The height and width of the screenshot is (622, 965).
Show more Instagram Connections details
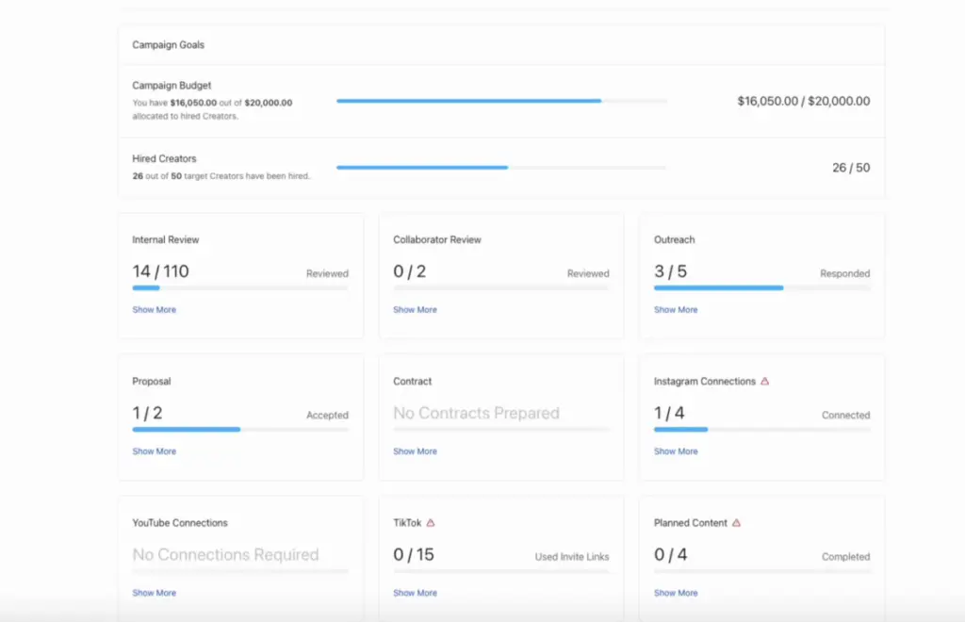(676, 451)
